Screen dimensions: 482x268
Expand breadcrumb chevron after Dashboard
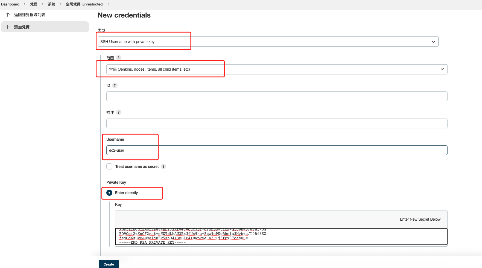coord(25,4)
